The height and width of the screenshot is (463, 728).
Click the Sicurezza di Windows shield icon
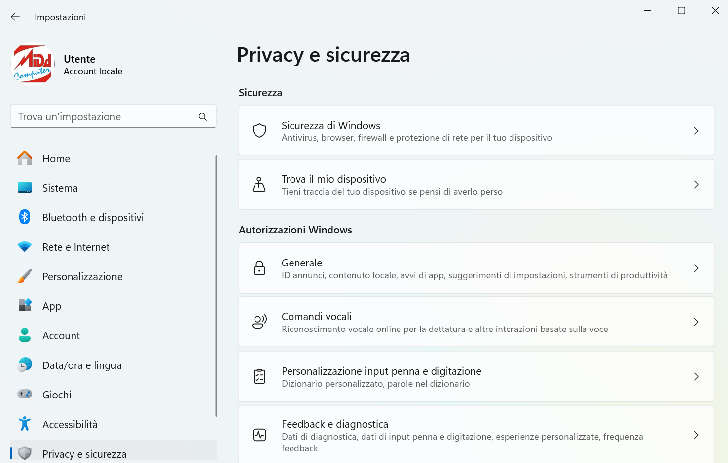click(259, 131)
